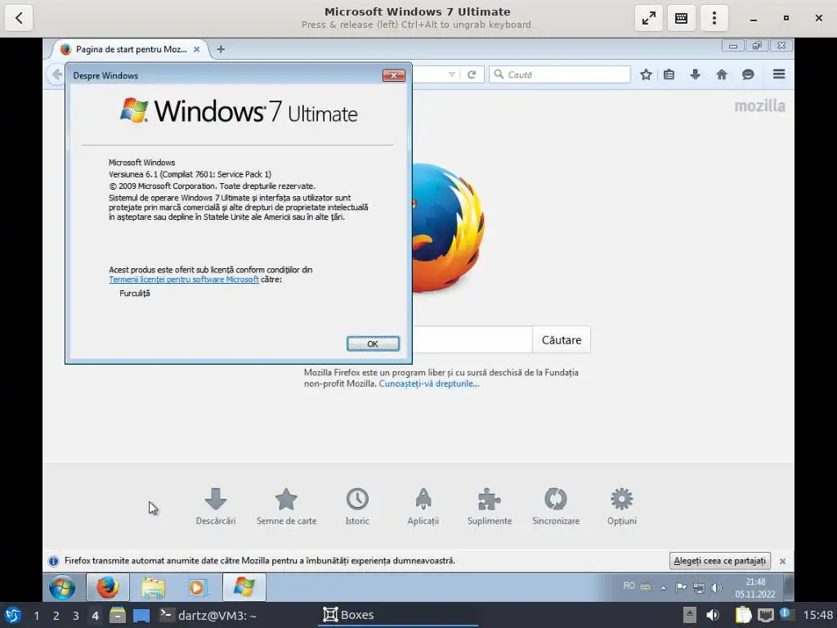Open the Termenii licenței pentru software Microsoft link
The height and width of the screenshot is (628, 837).
coord(184,280)
